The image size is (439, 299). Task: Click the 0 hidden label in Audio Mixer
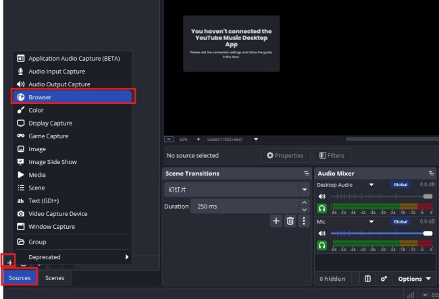pos(332,279)
